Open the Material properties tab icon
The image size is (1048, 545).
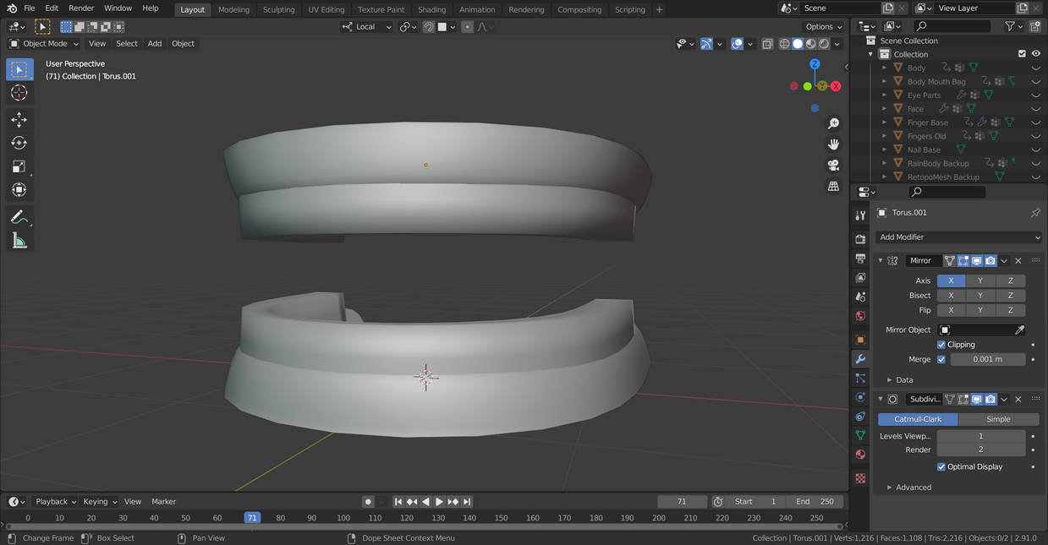(860, 455)
